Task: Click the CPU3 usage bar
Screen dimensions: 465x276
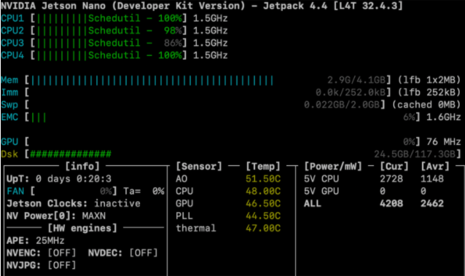Action: click(x=109, y=43)
